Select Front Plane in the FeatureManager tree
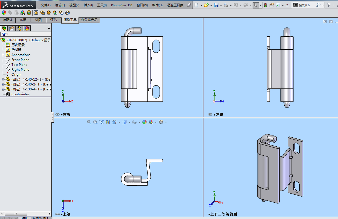 [21, 60]
